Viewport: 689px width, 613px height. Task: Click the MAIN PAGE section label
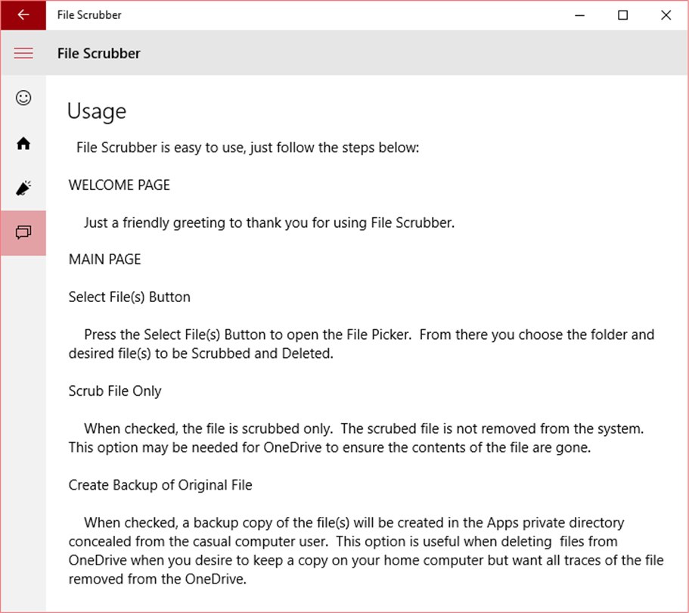[104, 260]
